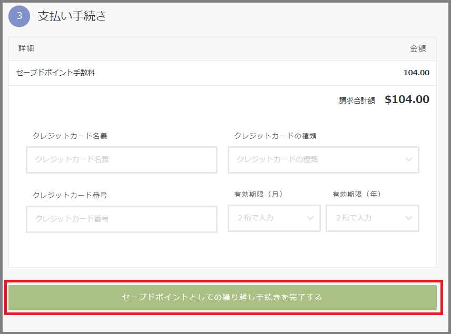
Task: Open the 有効期限（年） dropdown
Action: [x=372, y=218]
